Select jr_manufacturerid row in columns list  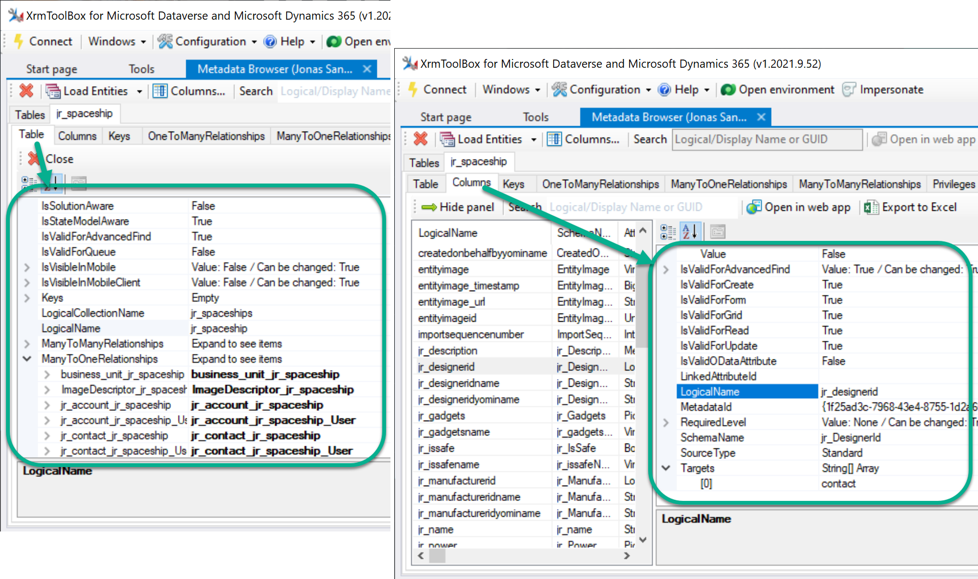click(x=524, y=481)
